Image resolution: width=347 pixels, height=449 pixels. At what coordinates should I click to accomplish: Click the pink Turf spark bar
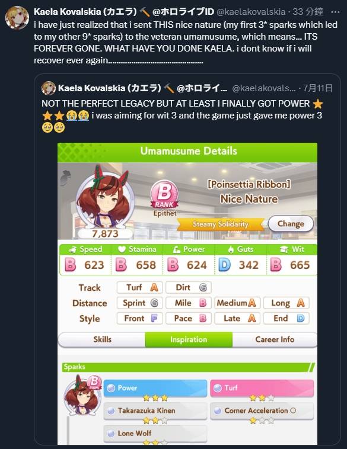click(262, 388)
